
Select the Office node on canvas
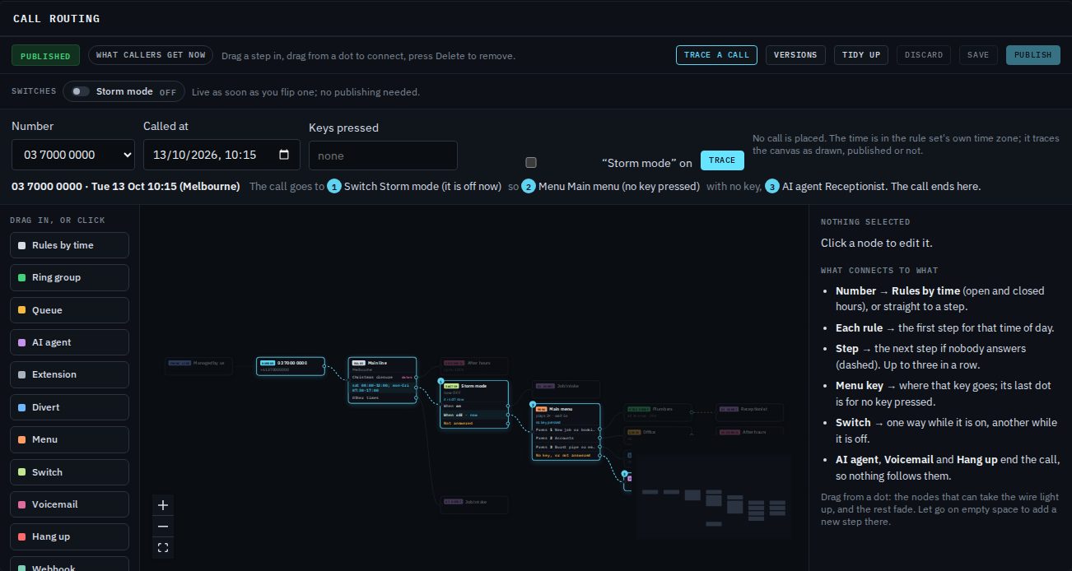[658, 435]
